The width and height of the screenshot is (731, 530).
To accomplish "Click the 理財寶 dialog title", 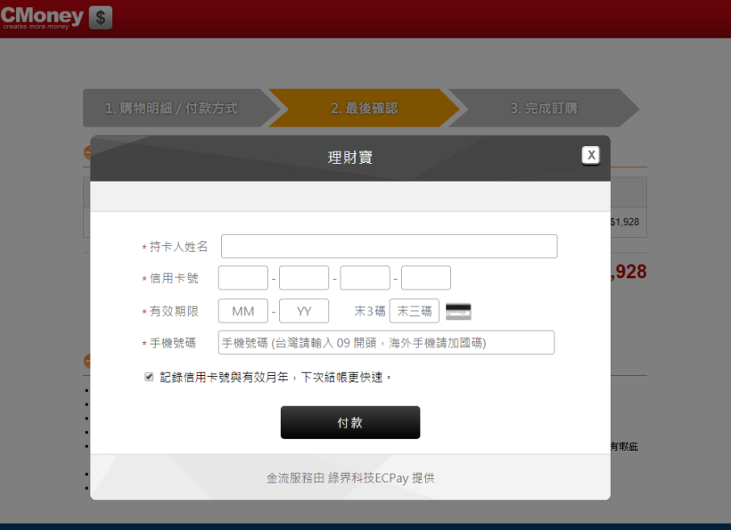I will coord(350,158).
